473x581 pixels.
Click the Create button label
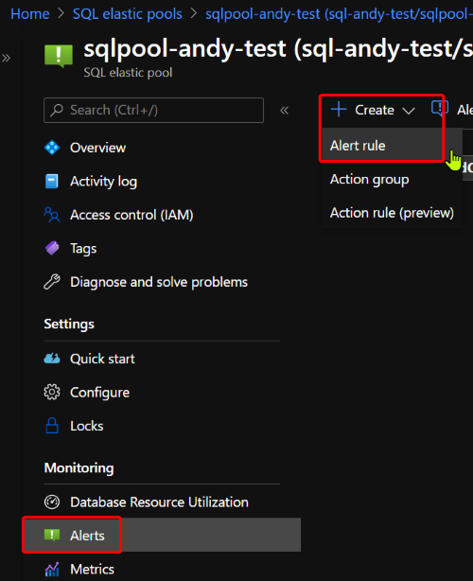(x=375, y=110)
